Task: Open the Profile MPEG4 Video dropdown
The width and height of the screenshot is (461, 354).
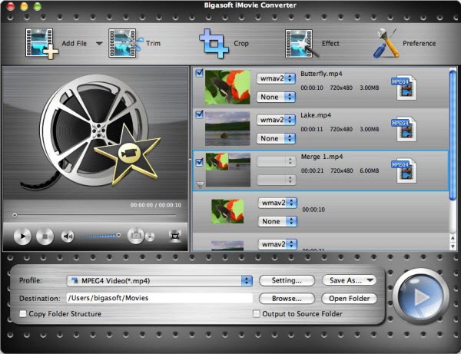Action: coord(160,281)
